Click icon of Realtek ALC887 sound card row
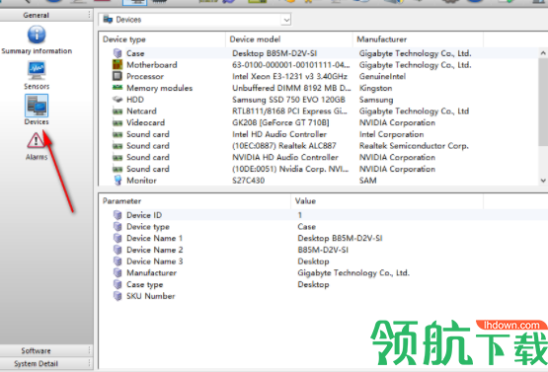Viewport: 548px width, 372px height. coord(117,146)
